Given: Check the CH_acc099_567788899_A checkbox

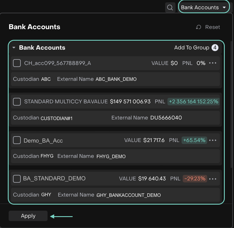Looking at the screenshot, I should pyautogui.click(x=17, y=63).
